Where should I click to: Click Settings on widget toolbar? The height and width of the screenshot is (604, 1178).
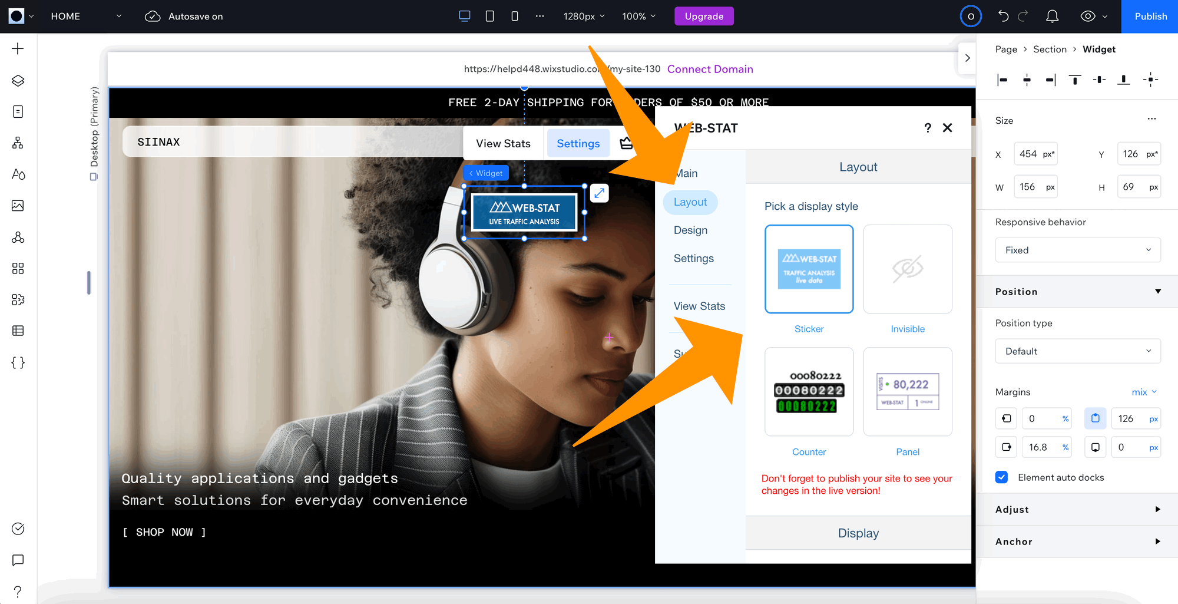pos(578,143)
